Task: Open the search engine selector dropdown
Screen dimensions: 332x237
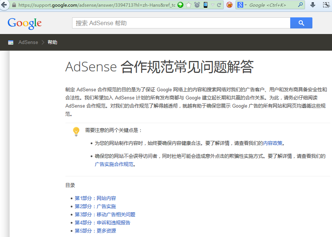Action: point(242,5)
